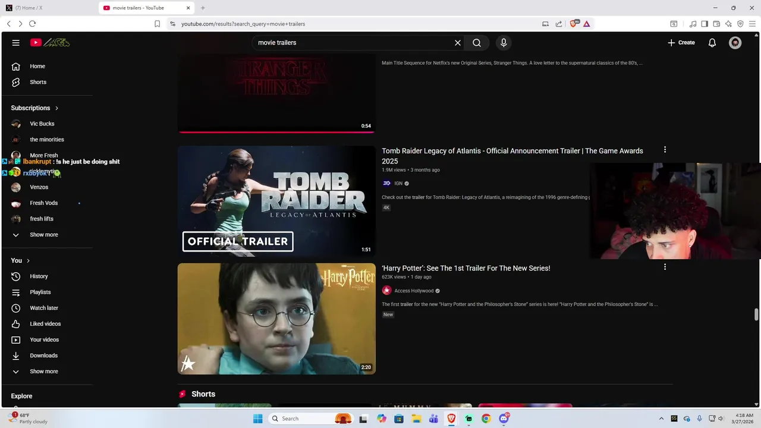Open Brave VPN shield icon
This screenshot has height=428, width=761.
tap(740, 24)
